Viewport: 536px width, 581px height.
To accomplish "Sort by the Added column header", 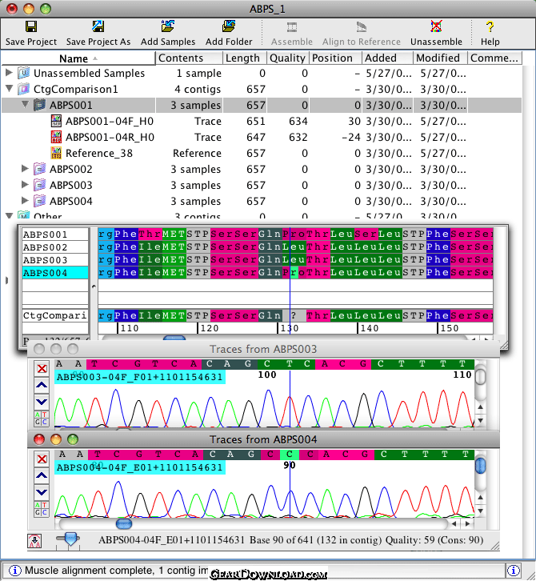I will point(387,58).
